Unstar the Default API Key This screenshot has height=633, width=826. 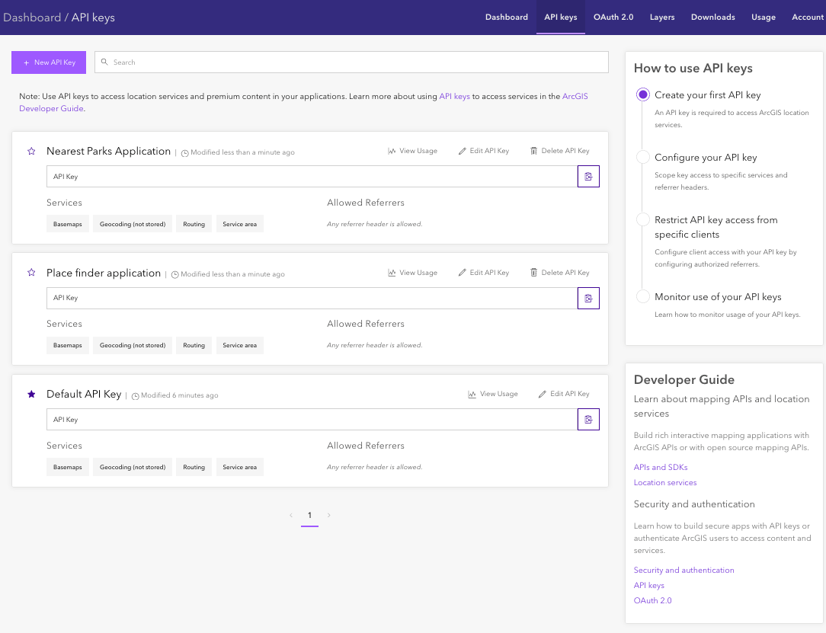point(31,395)
